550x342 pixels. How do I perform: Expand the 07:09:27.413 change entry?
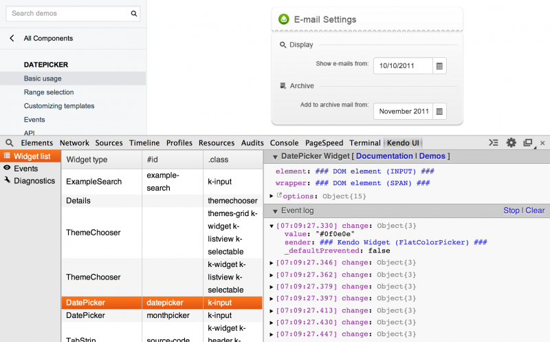(271, 311)
